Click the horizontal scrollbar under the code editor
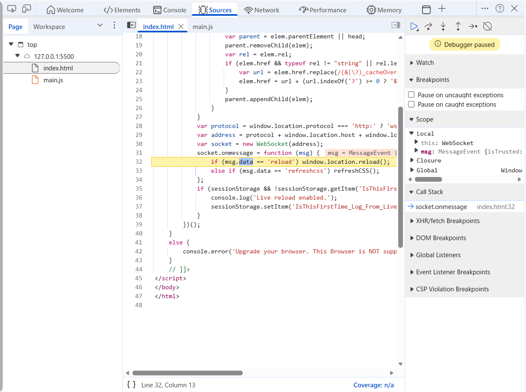This screenshot has width=526, height=392. 187,373
